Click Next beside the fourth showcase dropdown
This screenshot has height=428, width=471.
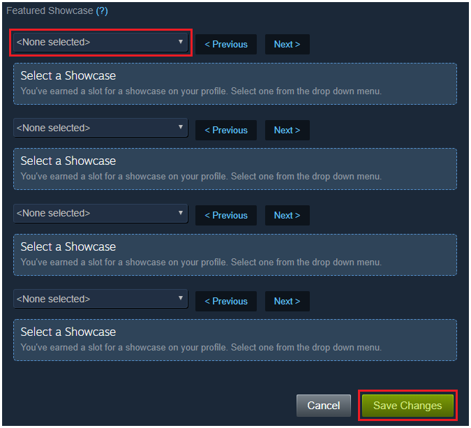click(x=287, y=301)
